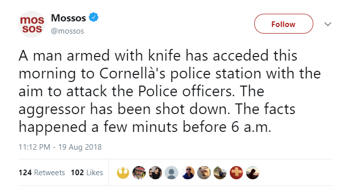The height and width of the screenshot is (192, 351).
Task: Expand the tweet options chevron menu
Action: [x=328, y=24]
